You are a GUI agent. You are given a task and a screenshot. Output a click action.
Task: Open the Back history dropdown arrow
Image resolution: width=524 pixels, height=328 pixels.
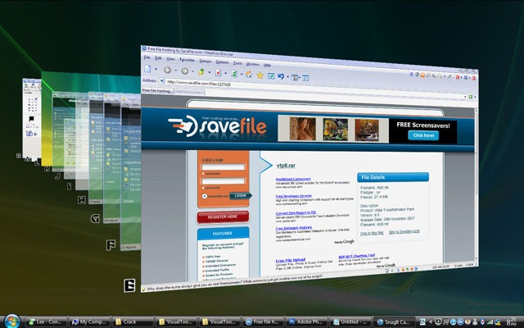176,71
